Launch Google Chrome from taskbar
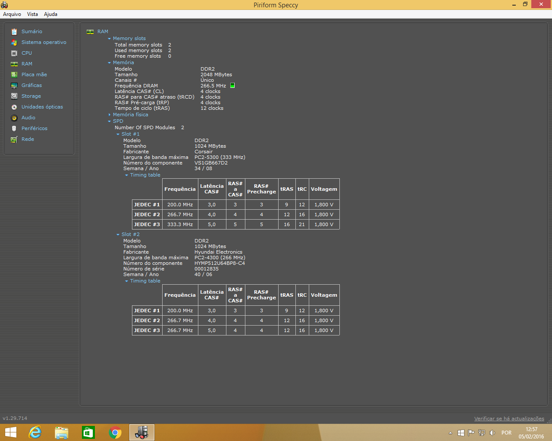This screenshot has height=441, width=552. click(115, 432)
